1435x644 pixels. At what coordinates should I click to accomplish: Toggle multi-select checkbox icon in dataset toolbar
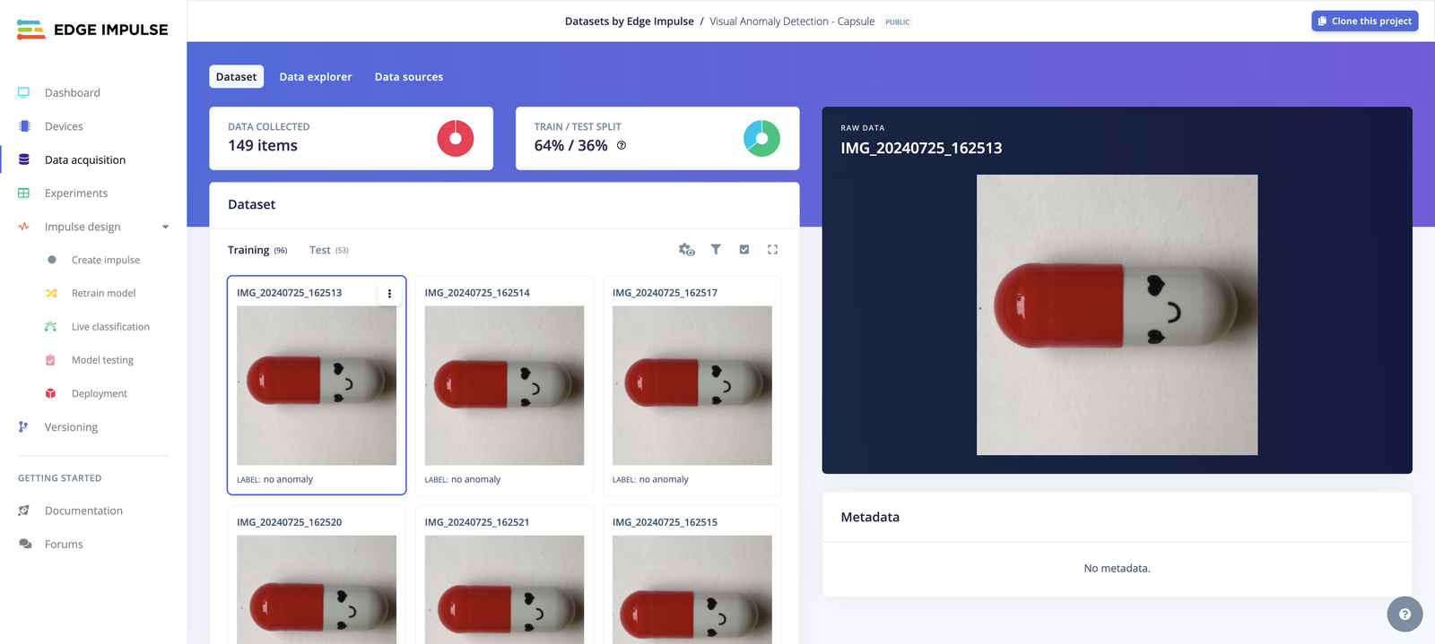(744, 250)
